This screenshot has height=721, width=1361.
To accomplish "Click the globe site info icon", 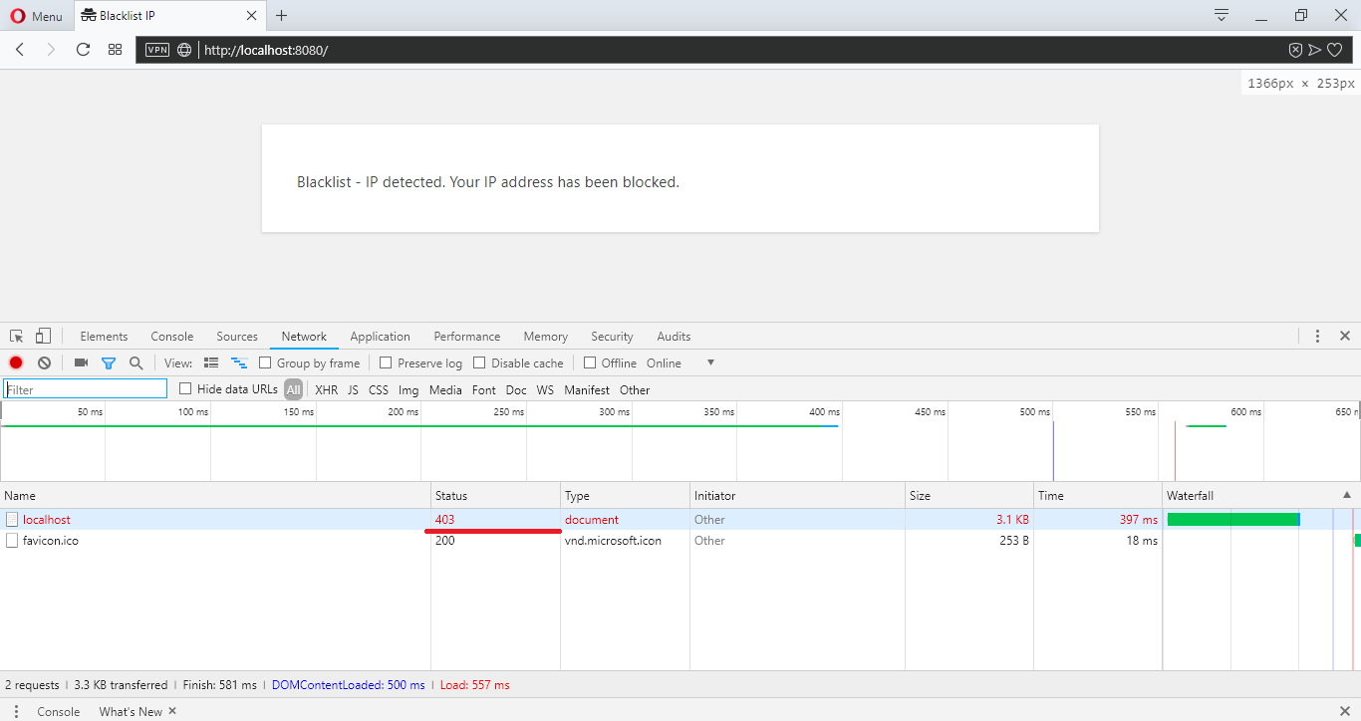I will pos(184,50).
